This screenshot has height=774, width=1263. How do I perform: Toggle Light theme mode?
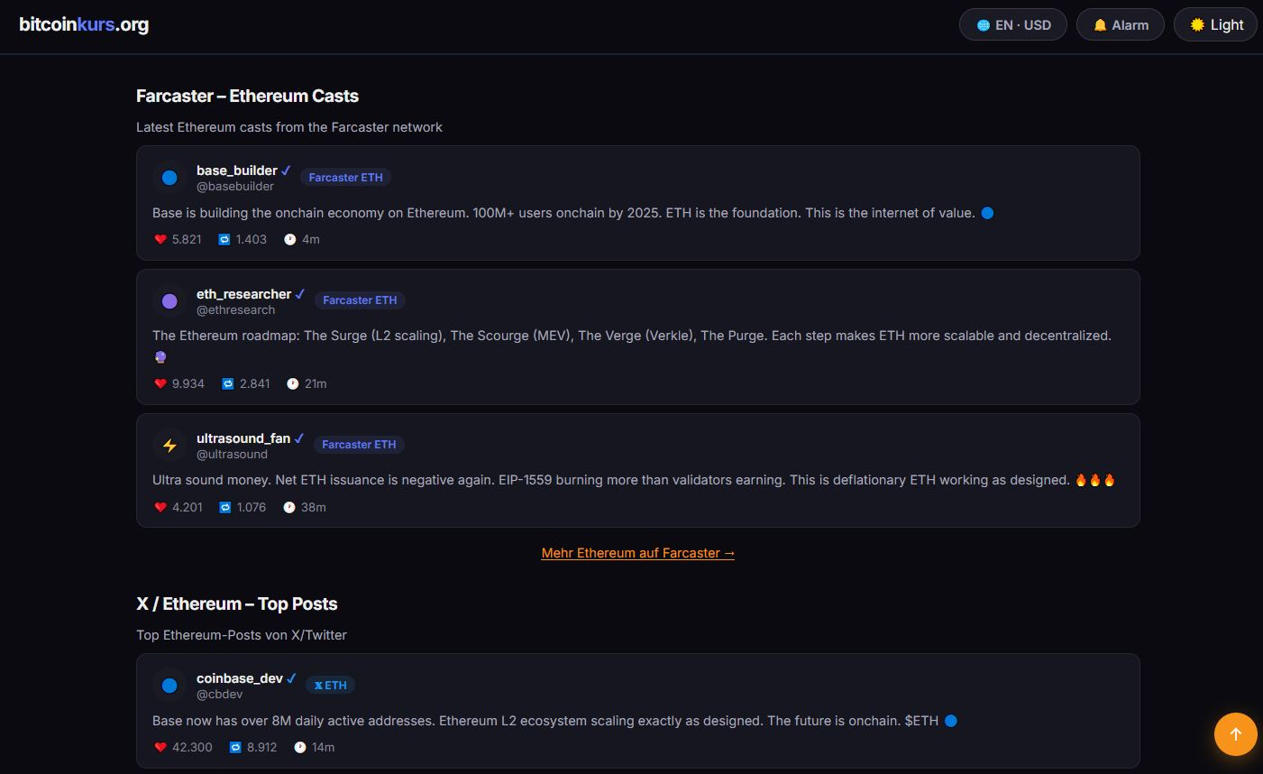[1215, 25]
